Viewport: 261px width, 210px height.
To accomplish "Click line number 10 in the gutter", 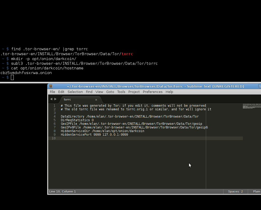I will [54, 138].
